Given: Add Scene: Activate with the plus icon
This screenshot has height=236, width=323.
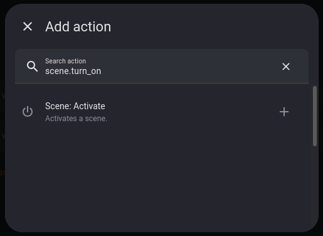Looking at the screenshot, I should click(x=284, y=112).
